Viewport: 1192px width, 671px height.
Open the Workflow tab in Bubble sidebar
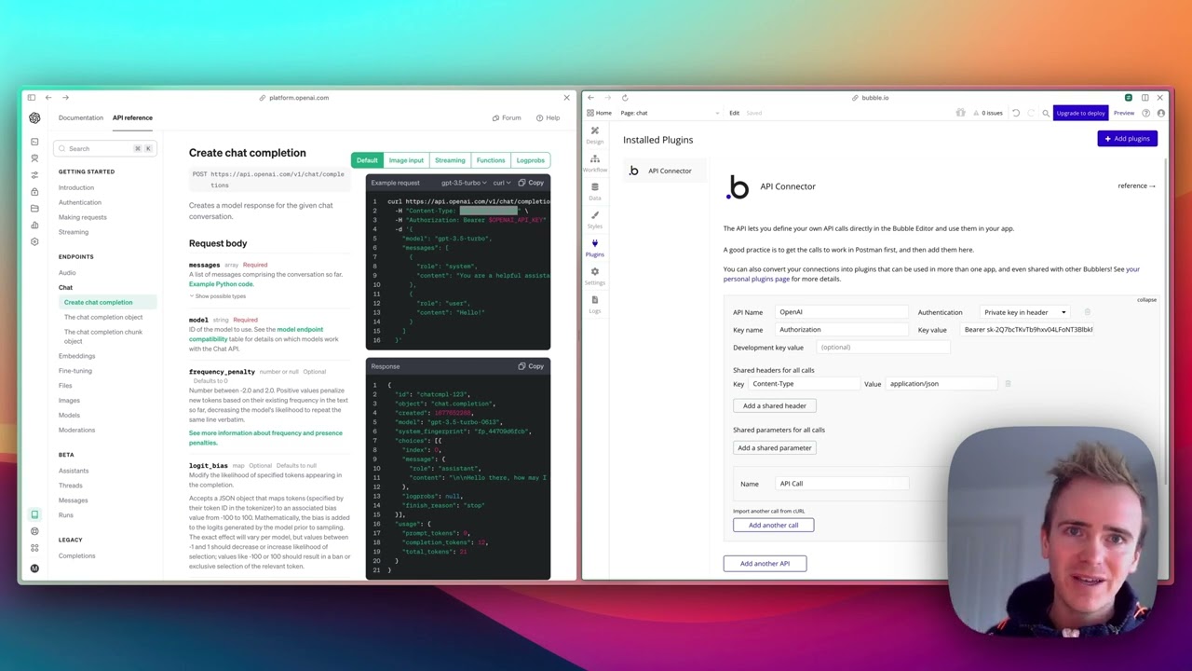(594, 163)
